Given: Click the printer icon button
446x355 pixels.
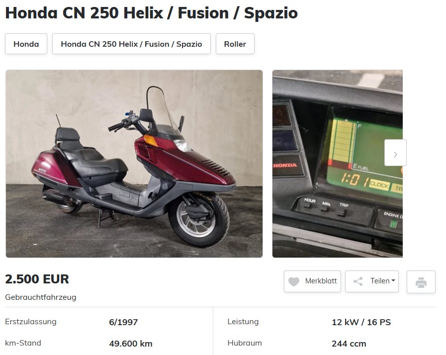Looking at the screenshot, I should point(421,282).
